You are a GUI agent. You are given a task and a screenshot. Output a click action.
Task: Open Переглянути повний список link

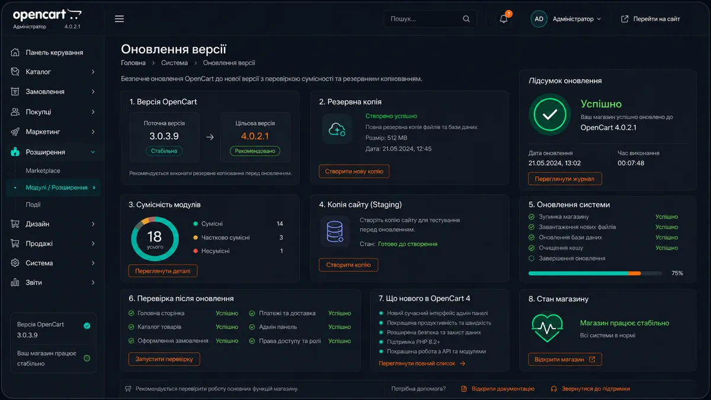(x=422, y=363)
